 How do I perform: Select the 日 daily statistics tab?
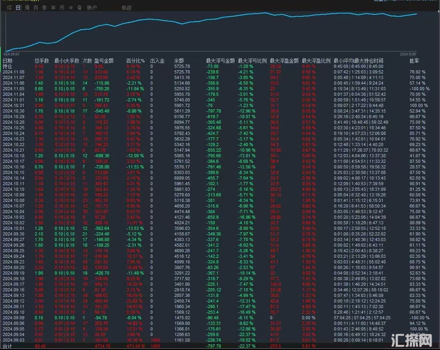click(18, 8)
